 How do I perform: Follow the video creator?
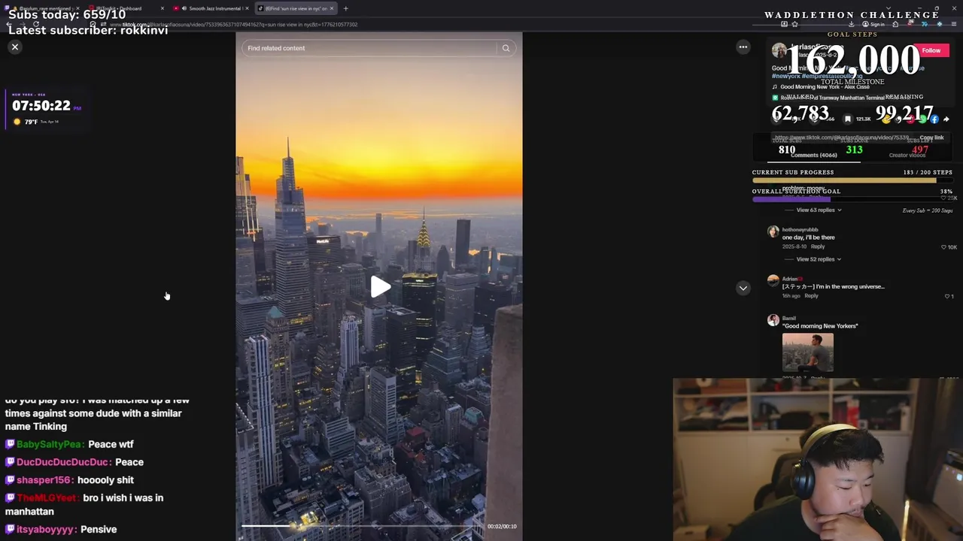point(931,50)
